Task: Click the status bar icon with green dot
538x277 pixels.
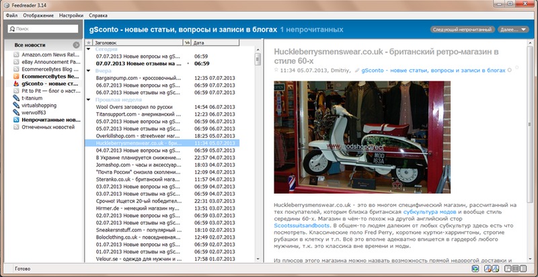Action: 495,269
